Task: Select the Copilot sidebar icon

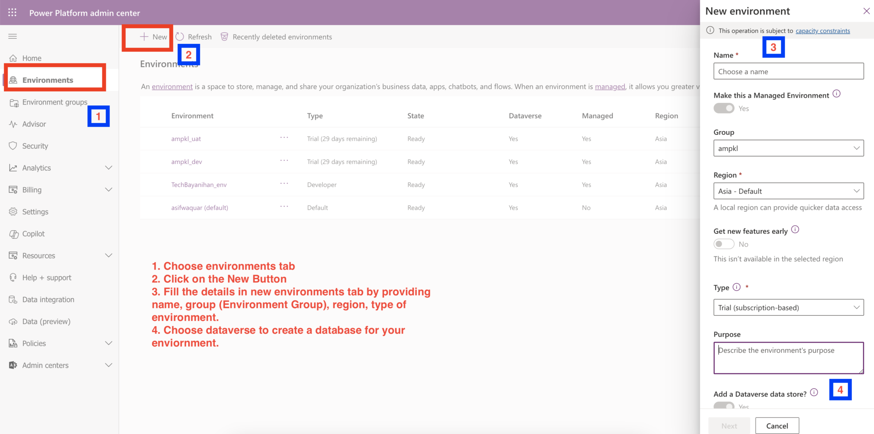Action: point(13,233)
